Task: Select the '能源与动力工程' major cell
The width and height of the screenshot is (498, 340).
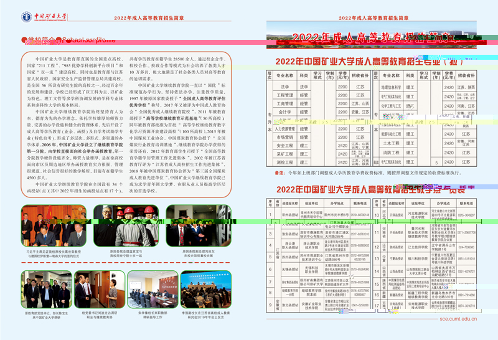Action: (x=391, y=134)
